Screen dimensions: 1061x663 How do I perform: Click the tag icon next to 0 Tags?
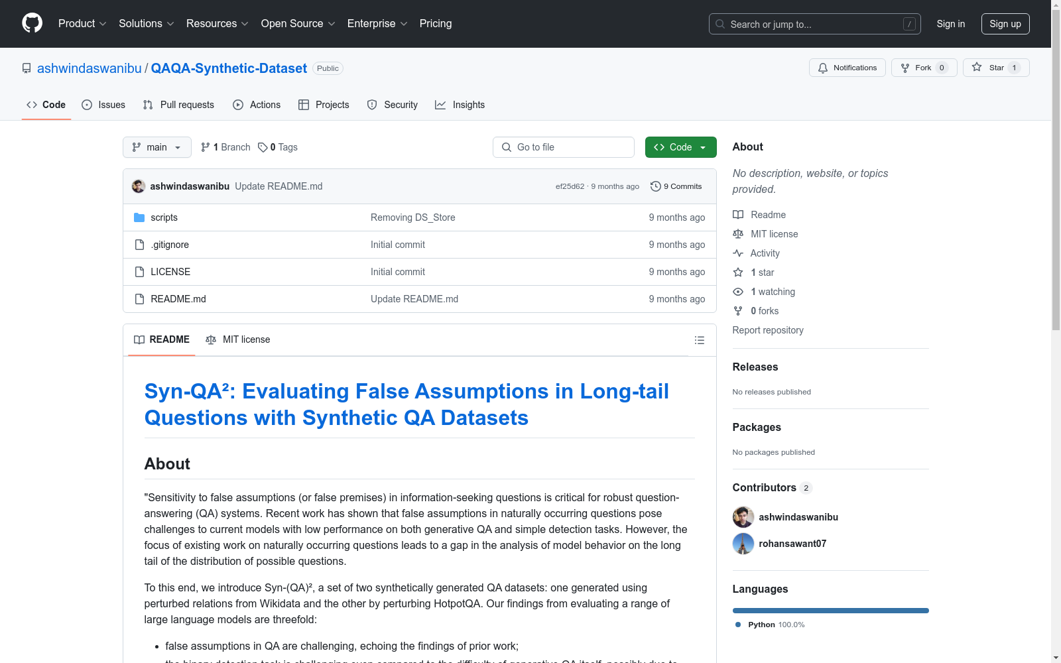263,147
